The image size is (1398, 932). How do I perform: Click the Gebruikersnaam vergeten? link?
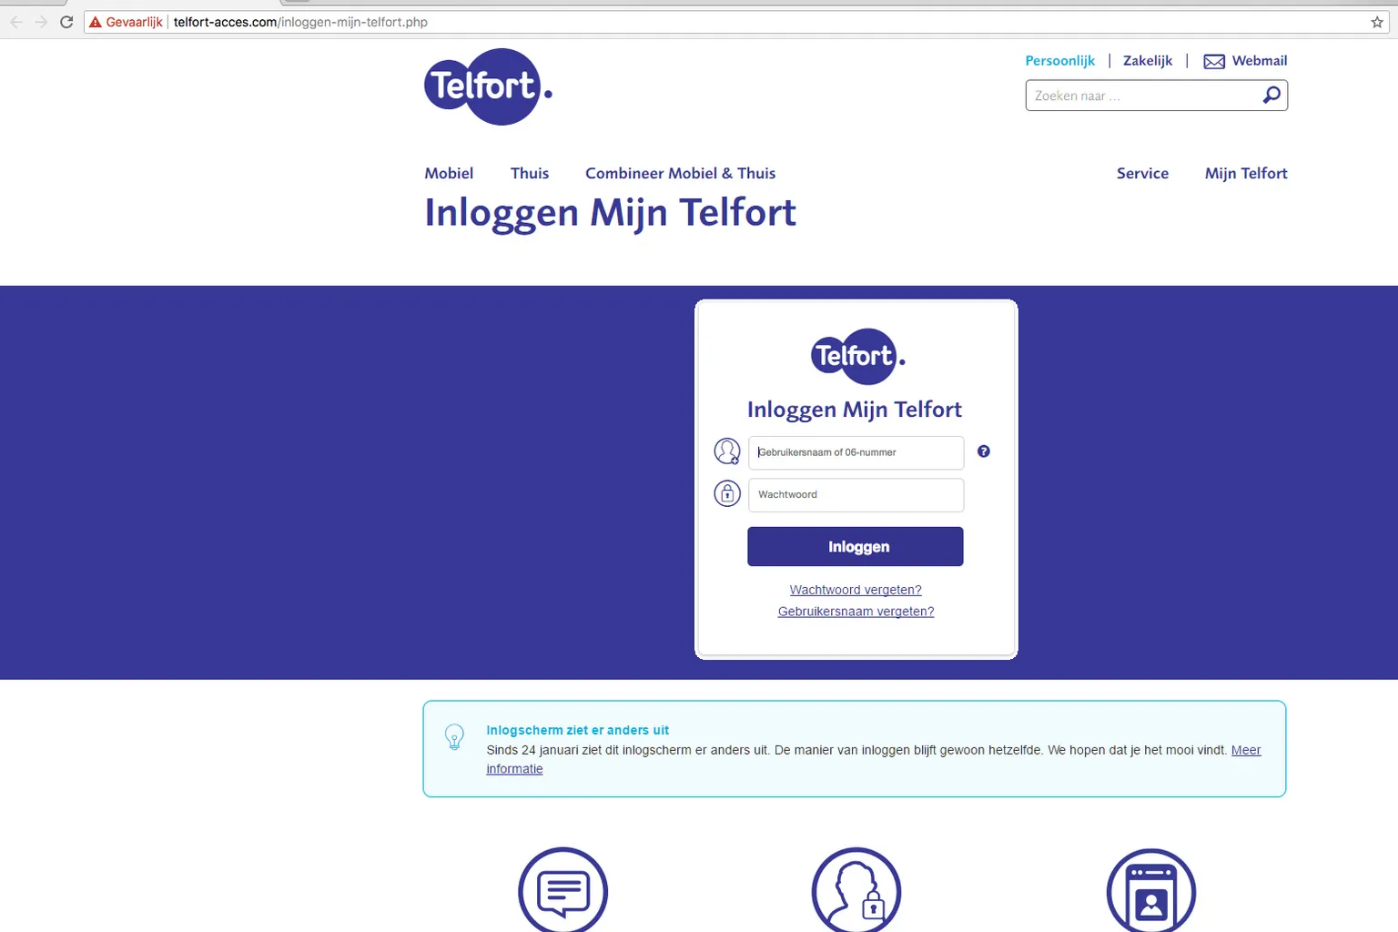(856, 612)
